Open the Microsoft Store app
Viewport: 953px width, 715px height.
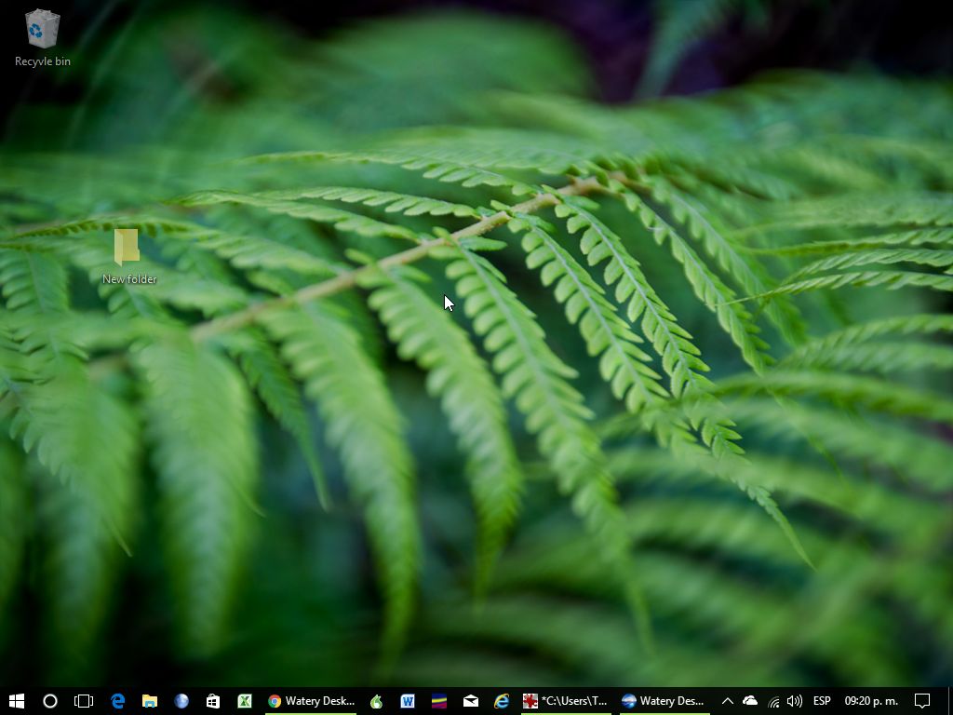point(213,701)
